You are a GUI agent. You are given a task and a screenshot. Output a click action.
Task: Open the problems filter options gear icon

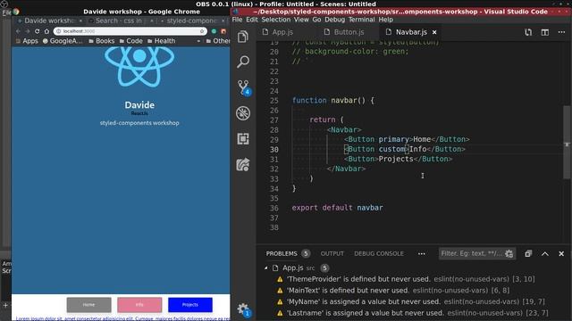coord(509,253)
